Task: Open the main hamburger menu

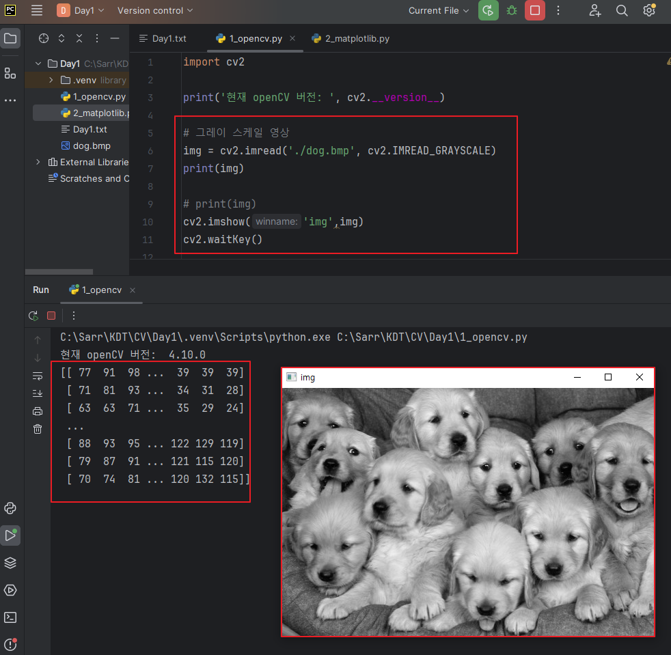Action: point(37,10)
